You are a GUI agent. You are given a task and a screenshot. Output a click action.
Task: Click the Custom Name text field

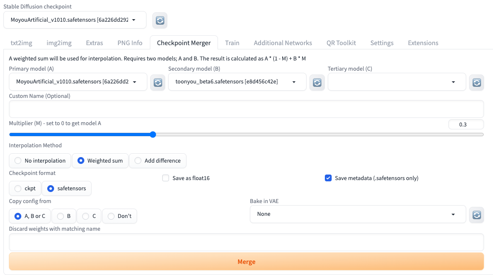tap(246, 109)
